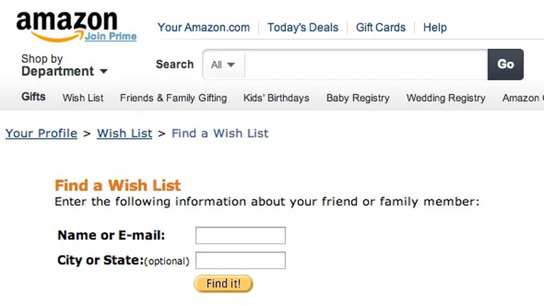Image resolution: width=544 pixels, height=306 pixels.
Task: Click the Name or E-mail input field
Action: tap(240, 235)
